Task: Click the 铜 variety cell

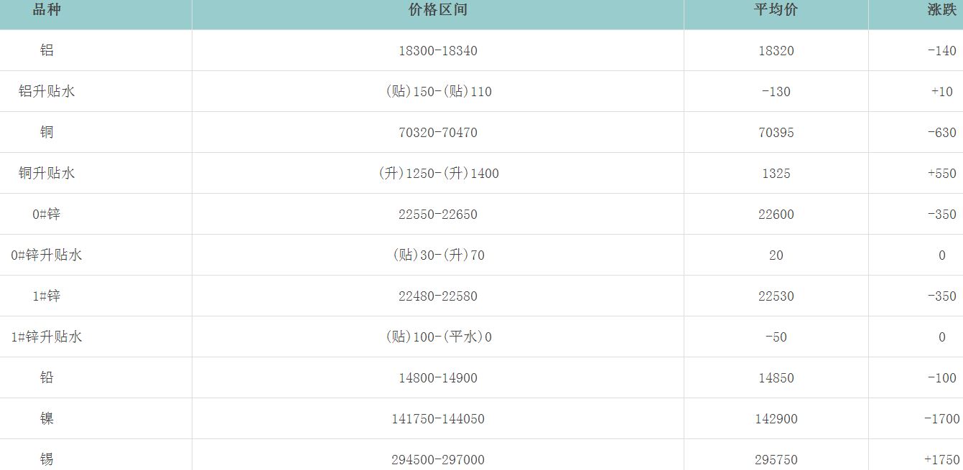Action: click(x=47, y=133)
